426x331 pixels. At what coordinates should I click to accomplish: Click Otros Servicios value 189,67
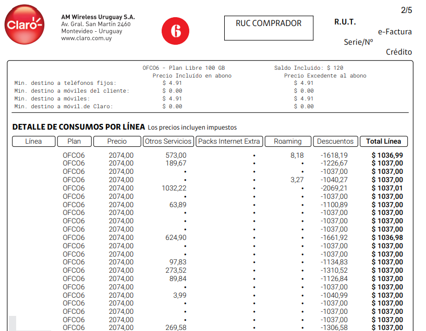click(x=176, y=163)
